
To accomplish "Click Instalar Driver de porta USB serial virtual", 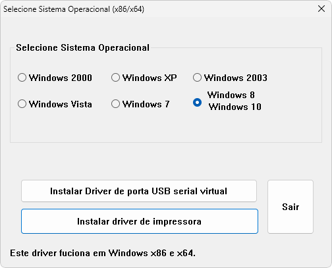I will [x=139, y=191].
